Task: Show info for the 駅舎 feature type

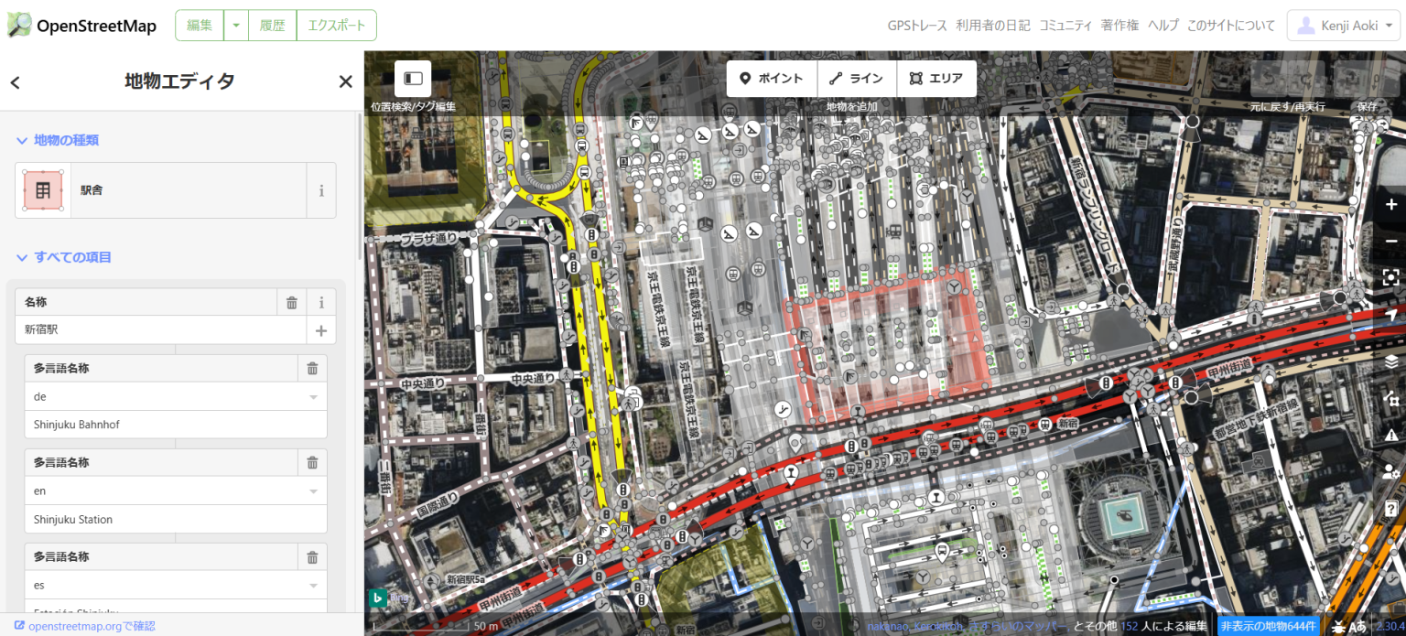Action: [321, 191]
